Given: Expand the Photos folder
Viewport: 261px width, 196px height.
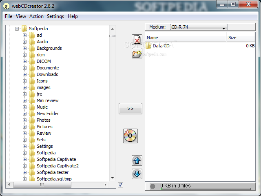Looking at the screenshot, I should (24, 120).
